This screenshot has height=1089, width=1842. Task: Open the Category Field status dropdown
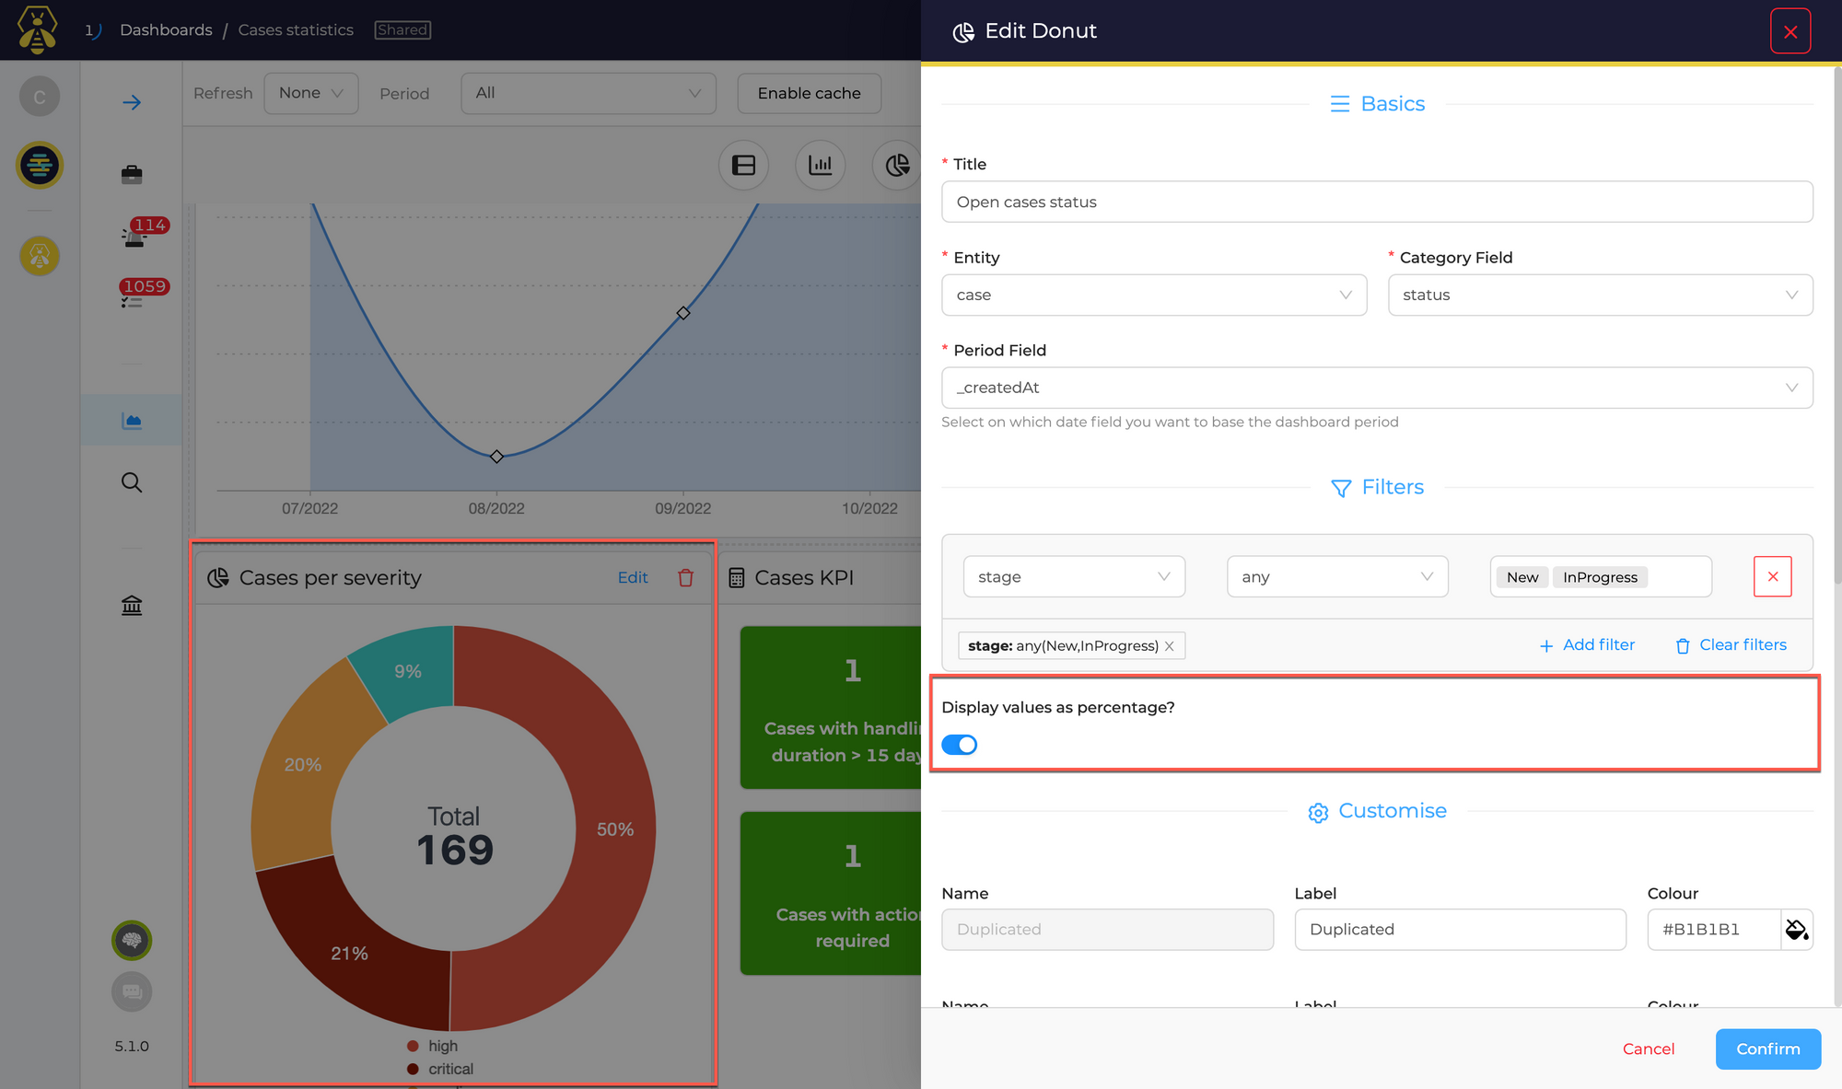pyautogui.click(x=1600, y=295)
